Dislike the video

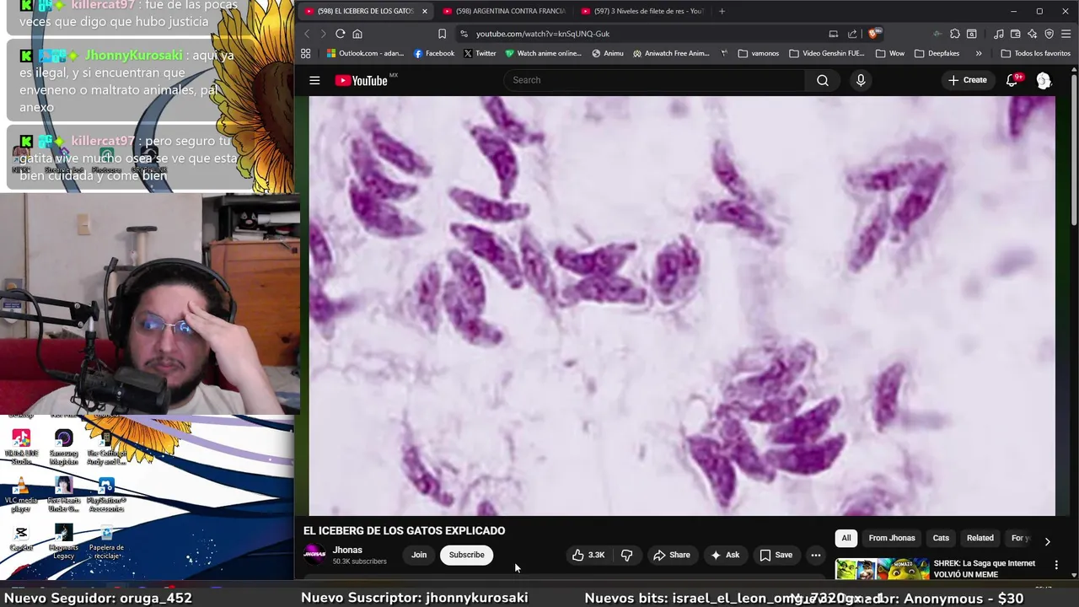click(626, 555)
